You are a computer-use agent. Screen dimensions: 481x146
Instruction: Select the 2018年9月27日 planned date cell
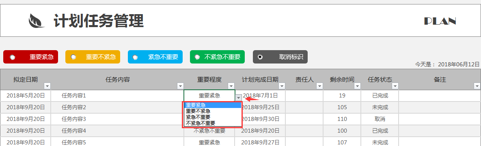(260, 142)
